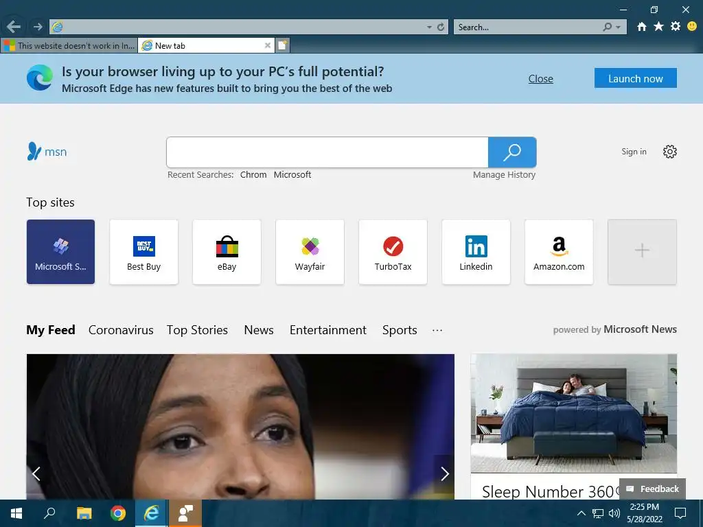
Task: Select the My Feed tab
Action: click(x=51, y=330)
